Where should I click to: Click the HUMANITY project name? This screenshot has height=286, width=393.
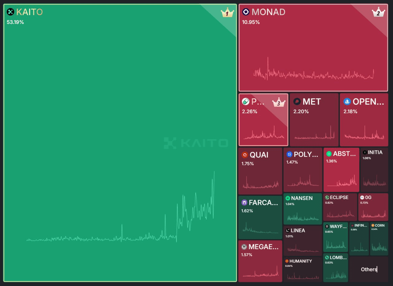301,261
